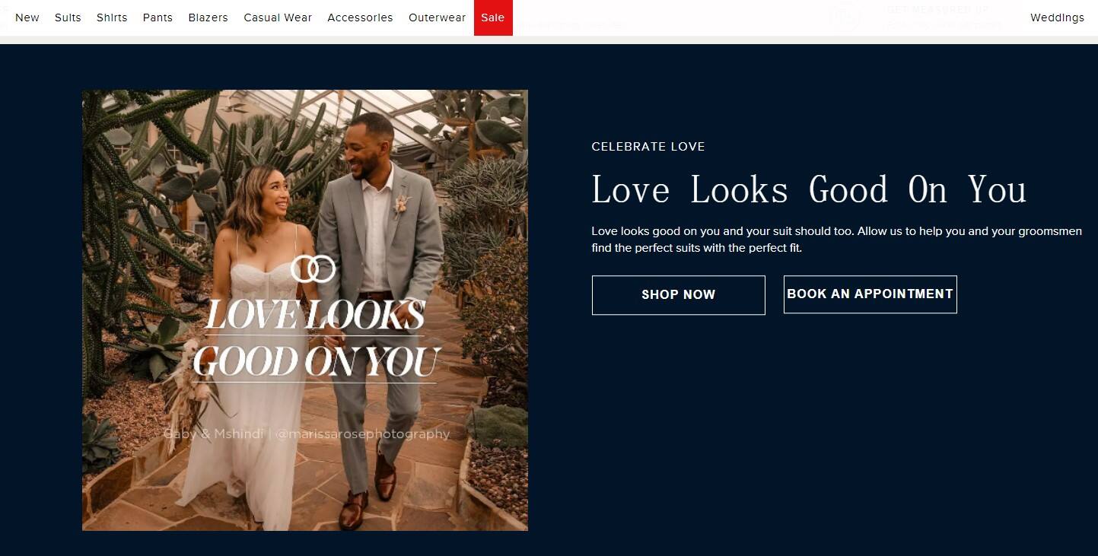
Task: Click Book an Appointment button
Action: pos(870,294)
